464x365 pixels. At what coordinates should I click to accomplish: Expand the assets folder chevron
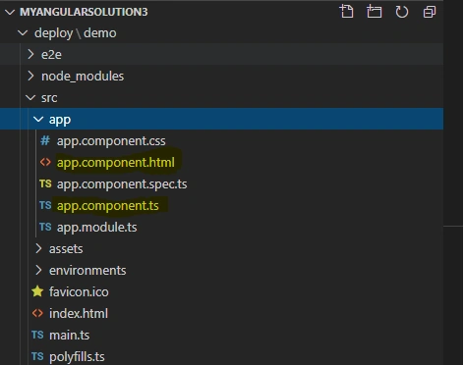pyautogui.click(x=38, y=248)
